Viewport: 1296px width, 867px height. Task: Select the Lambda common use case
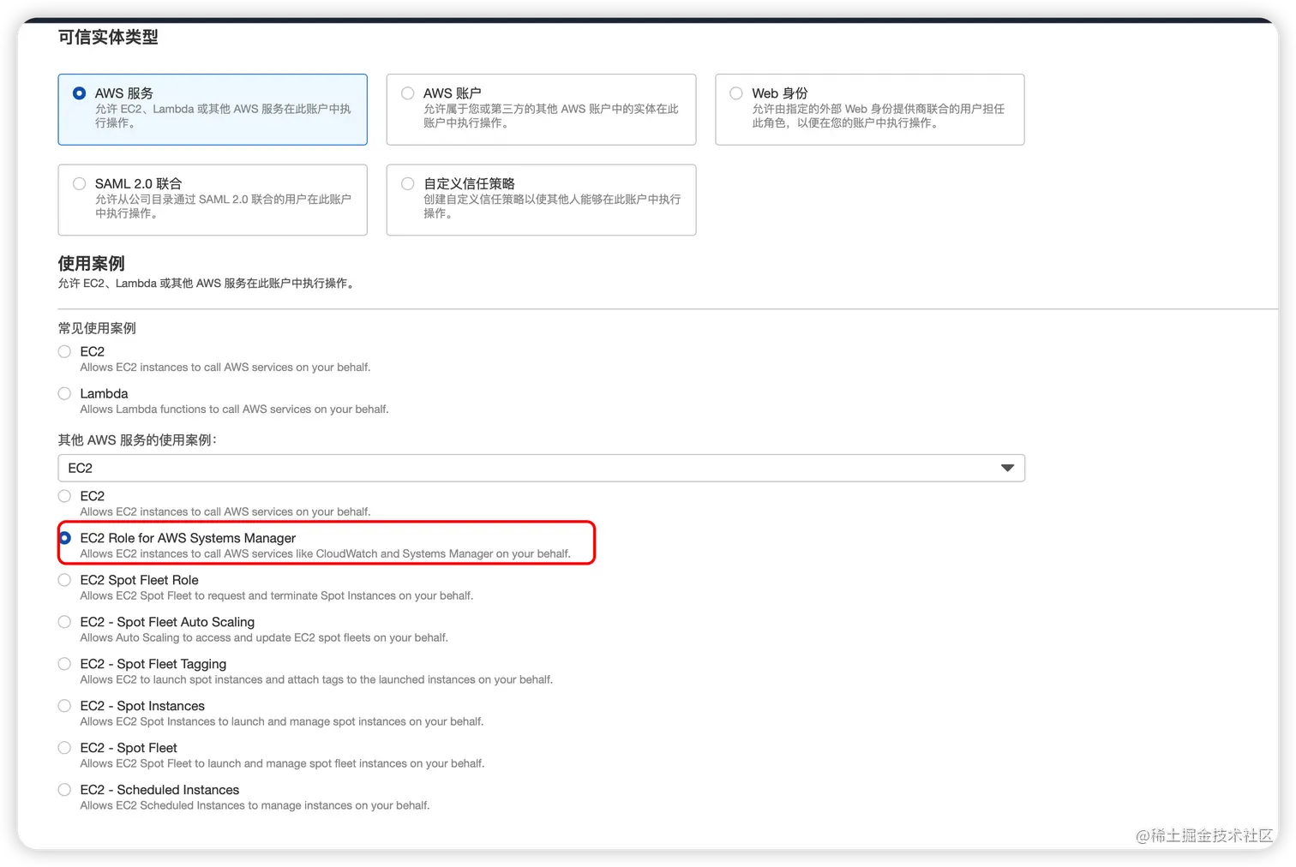64,393
